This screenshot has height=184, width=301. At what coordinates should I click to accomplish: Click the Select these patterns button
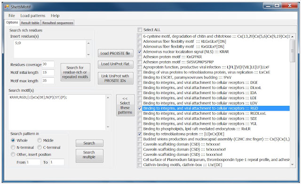point(125,105)
